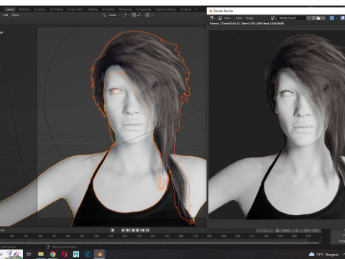Toggle fake user shield for Render Result
The height and width of the screenshot is (259, 345).
point(309,18)
